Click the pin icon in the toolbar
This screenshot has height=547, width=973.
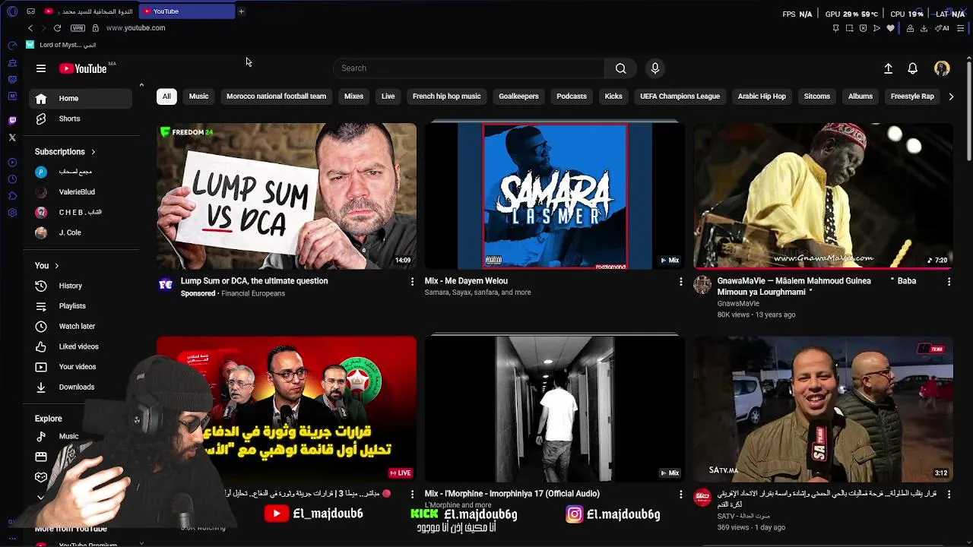835,28
